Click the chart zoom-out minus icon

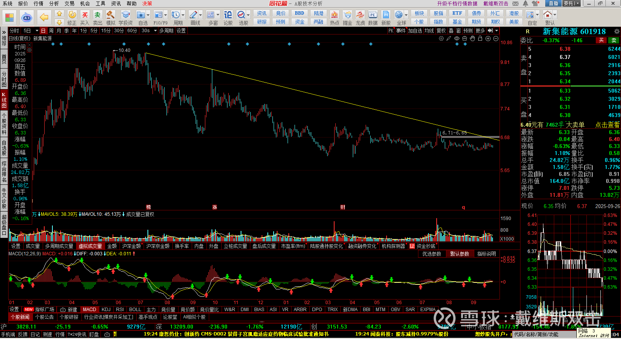(x=496, y=38)
